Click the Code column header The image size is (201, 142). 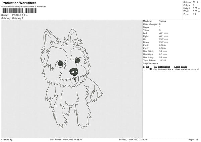point(177,67)
